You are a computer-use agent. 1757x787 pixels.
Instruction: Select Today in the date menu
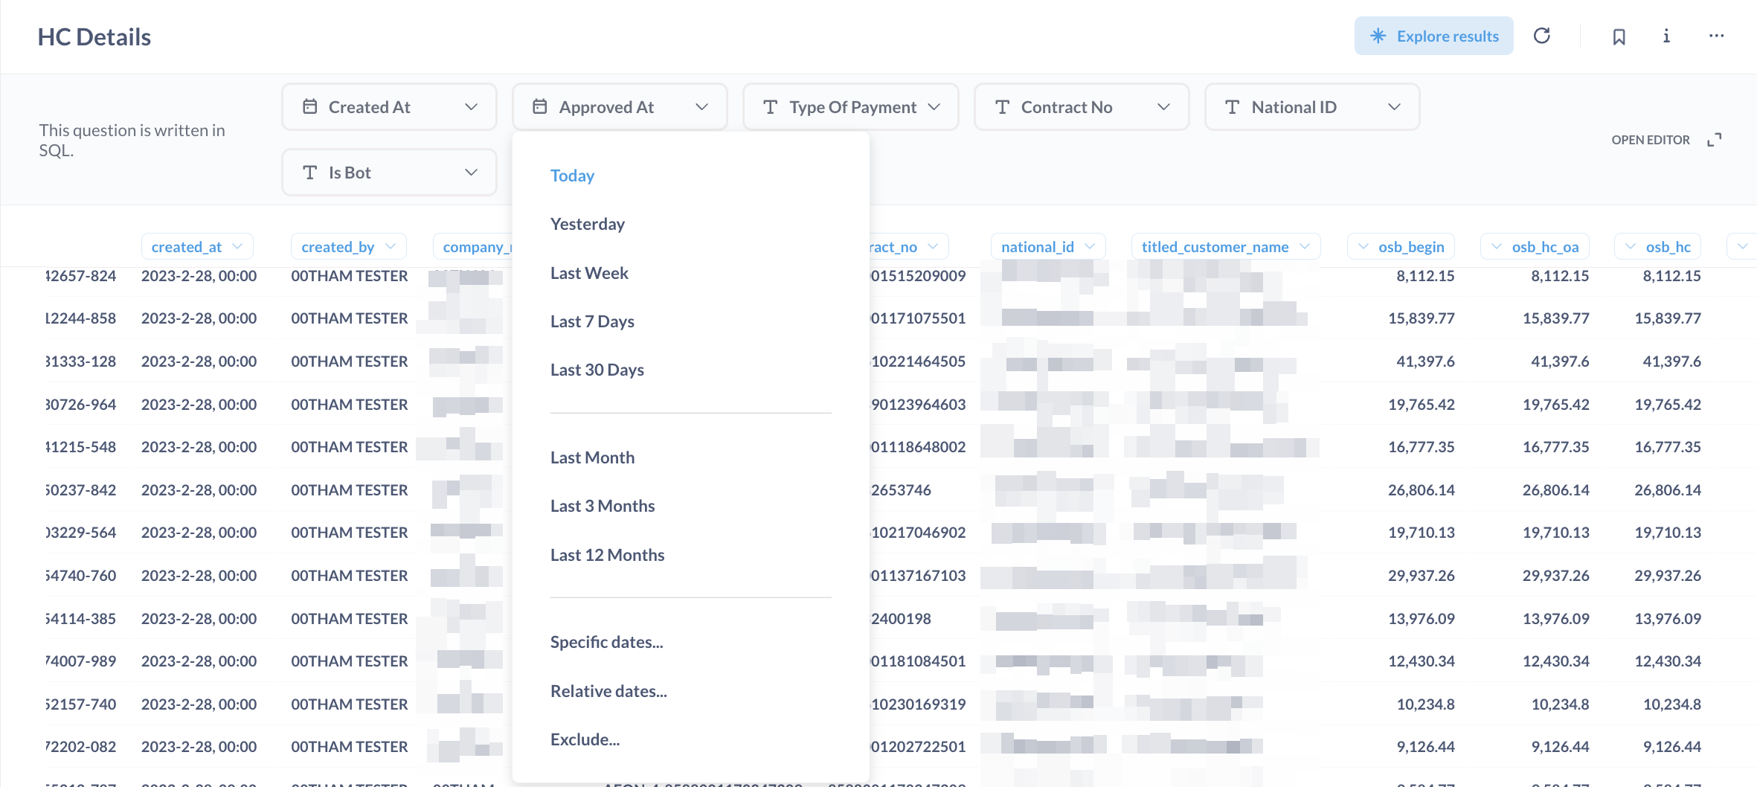[x=573, y=176]
